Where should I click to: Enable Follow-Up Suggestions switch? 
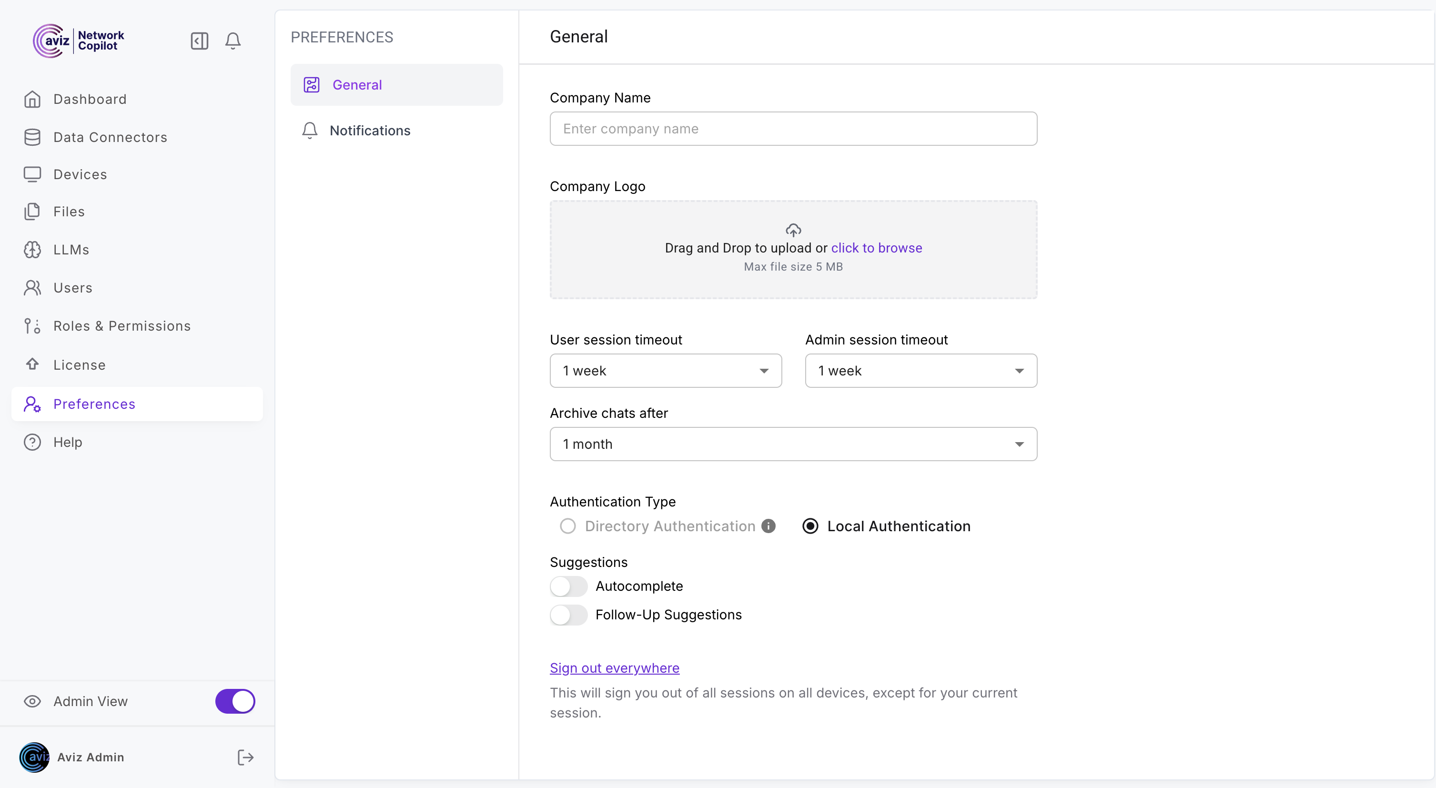[568, 615]
